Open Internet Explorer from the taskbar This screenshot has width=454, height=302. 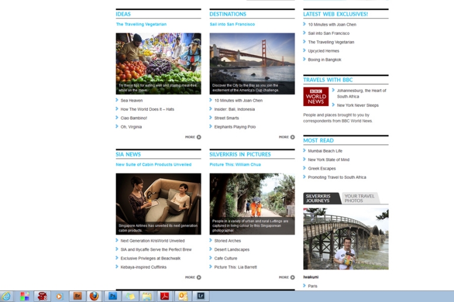(7, 296)
